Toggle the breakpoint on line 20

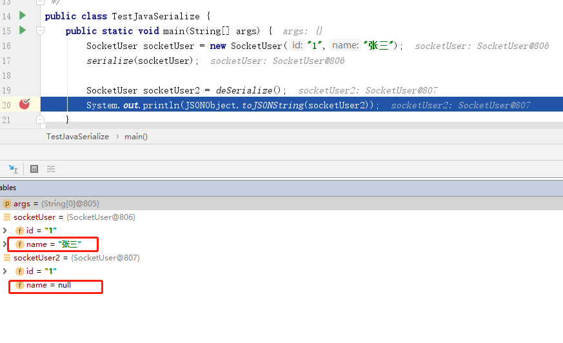coord(25,104)
